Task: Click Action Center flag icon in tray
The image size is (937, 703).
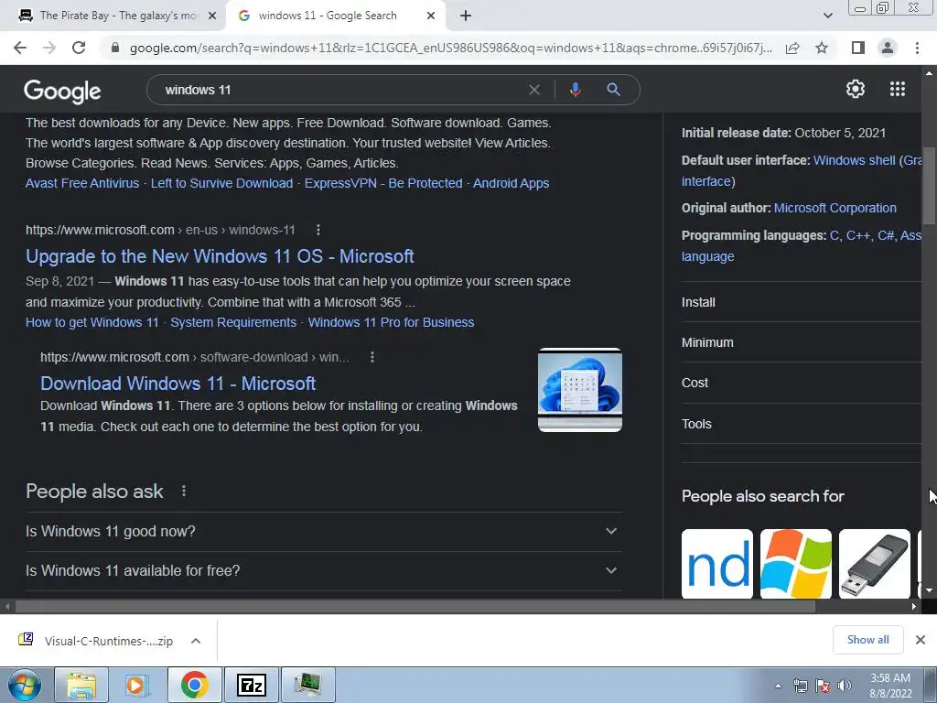Action: tap(823, 686)
